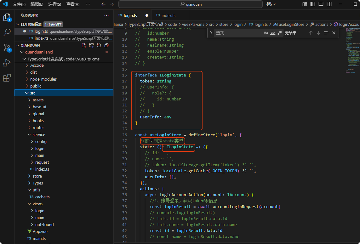The image size is (360, 244).
Task: Toggle whole word matching in find
Action: click(273, 33)
